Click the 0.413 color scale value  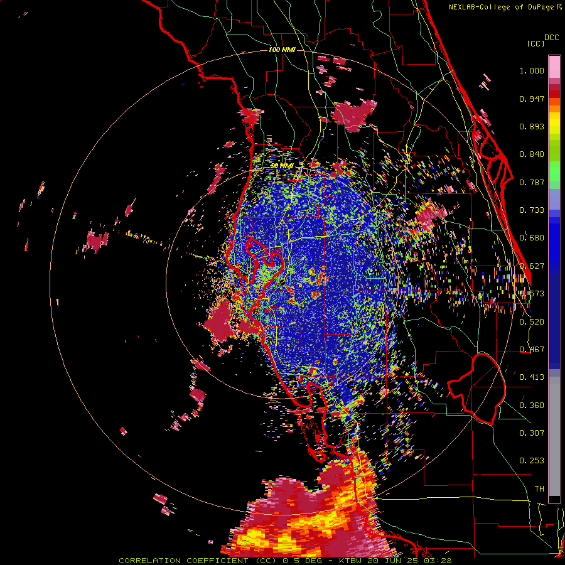[x=532, y=377]
